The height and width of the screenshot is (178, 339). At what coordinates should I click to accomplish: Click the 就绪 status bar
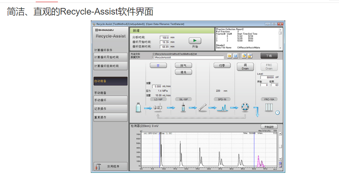(x=172, y=31)
